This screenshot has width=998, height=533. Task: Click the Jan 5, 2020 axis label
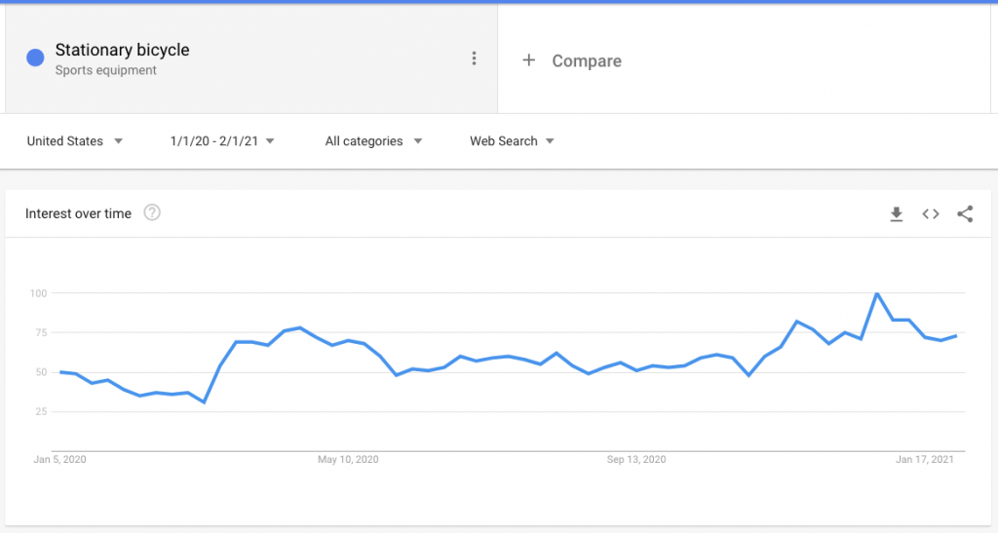tap(60, 459)
